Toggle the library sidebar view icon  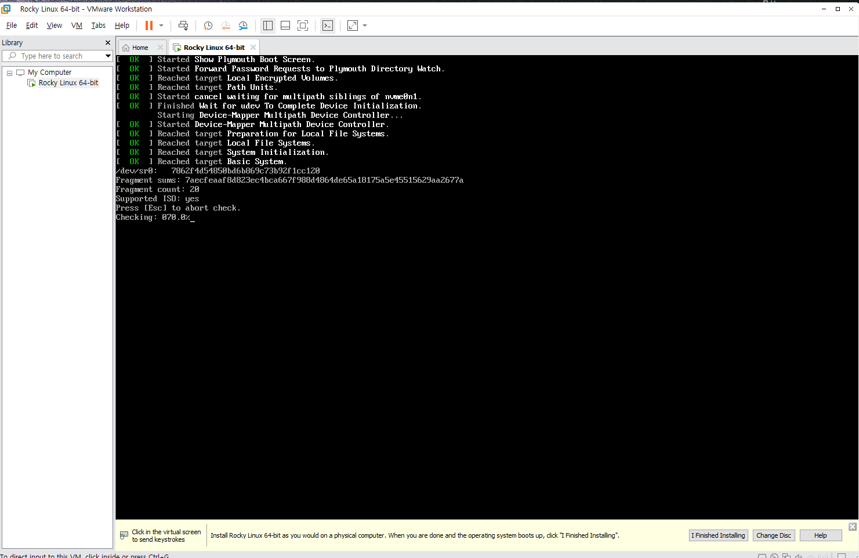[x=268, y=26]
